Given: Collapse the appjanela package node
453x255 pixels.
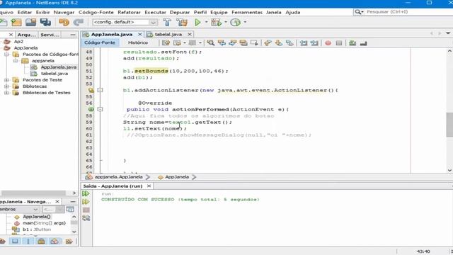Looking at the screenshot, I should click(16, 61).
